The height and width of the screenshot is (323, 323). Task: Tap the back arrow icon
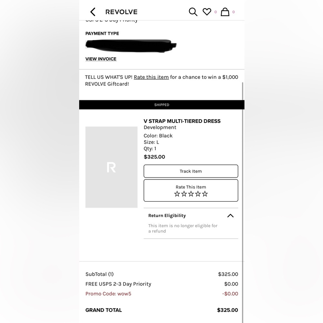click(x=93, y=12)
